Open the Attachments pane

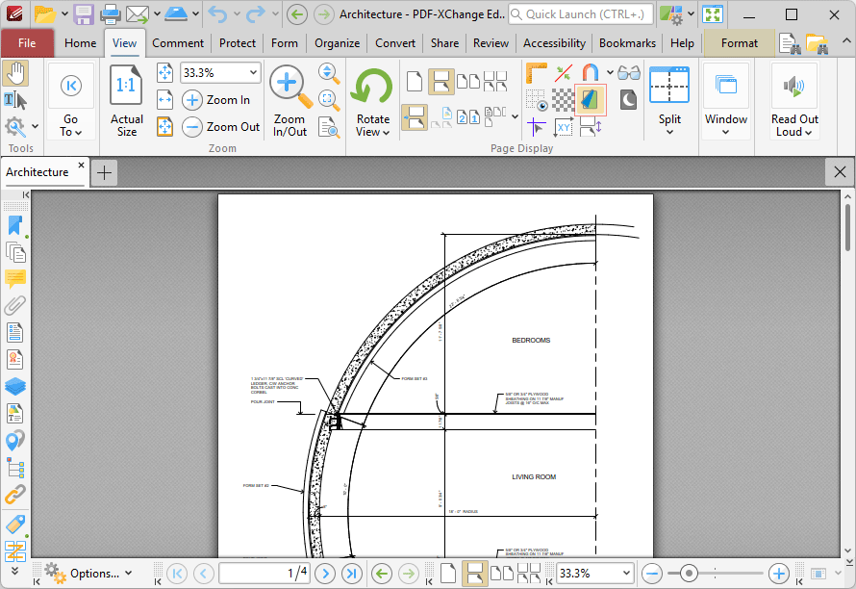[14, 306]
